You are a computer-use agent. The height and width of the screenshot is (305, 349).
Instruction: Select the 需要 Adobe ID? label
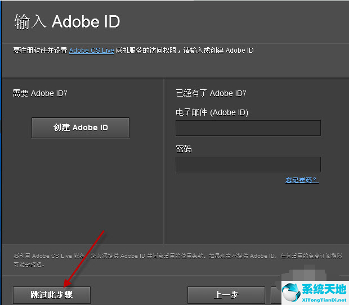[x=40, y=93]
